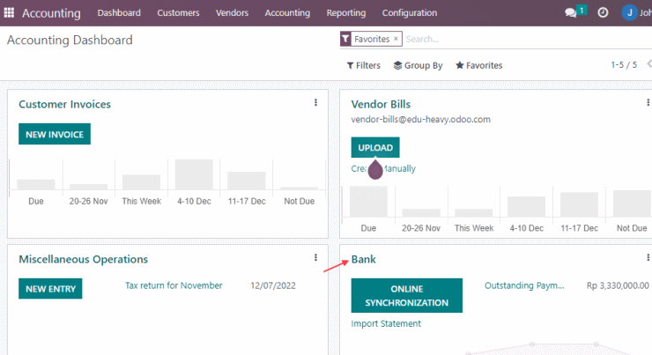
Task: Expand the Group By dropdown
Action: [418, 65]
